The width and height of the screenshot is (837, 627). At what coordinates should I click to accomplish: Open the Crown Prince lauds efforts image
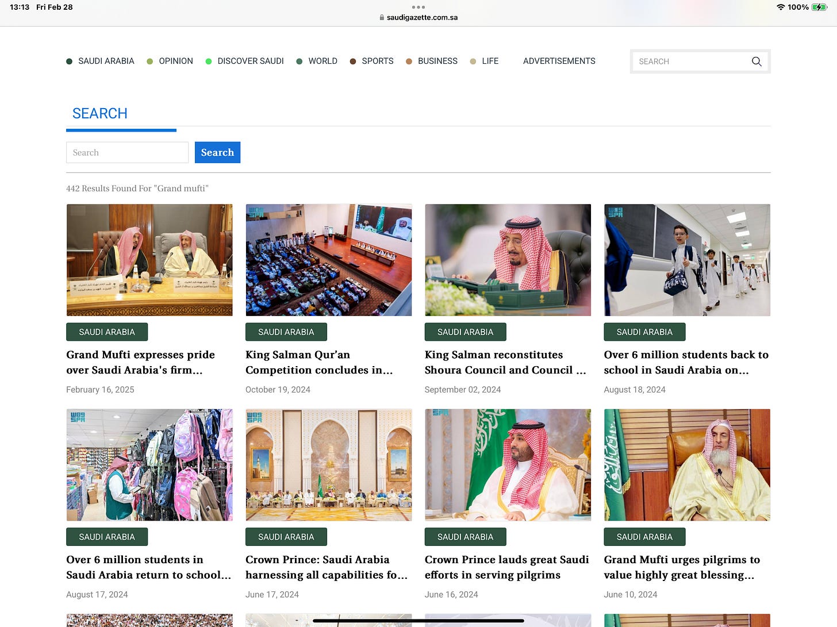pos(508,465)
